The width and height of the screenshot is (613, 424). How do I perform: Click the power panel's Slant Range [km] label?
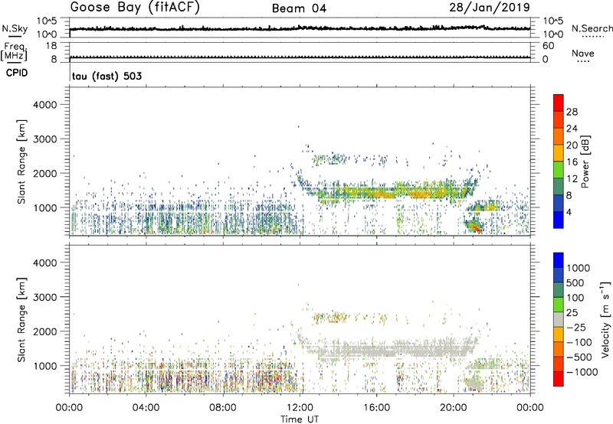point(21,161)
